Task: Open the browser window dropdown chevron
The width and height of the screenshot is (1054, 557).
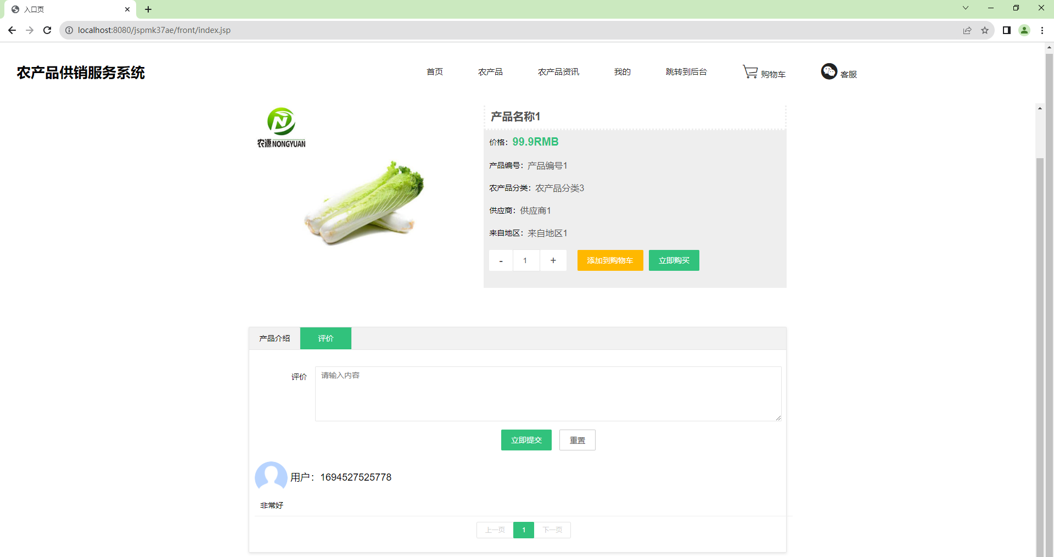Action: (965, 8)
